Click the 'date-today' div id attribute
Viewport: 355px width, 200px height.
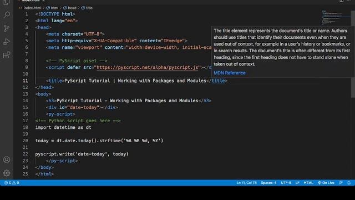[79, 107]
